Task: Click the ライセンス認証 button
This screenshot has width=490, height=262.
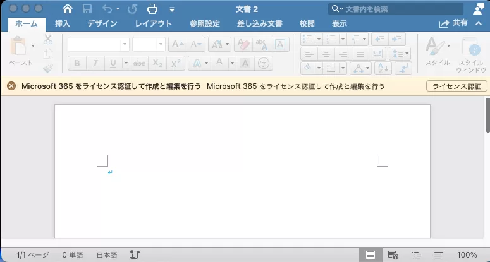Action: pos(456,86)
